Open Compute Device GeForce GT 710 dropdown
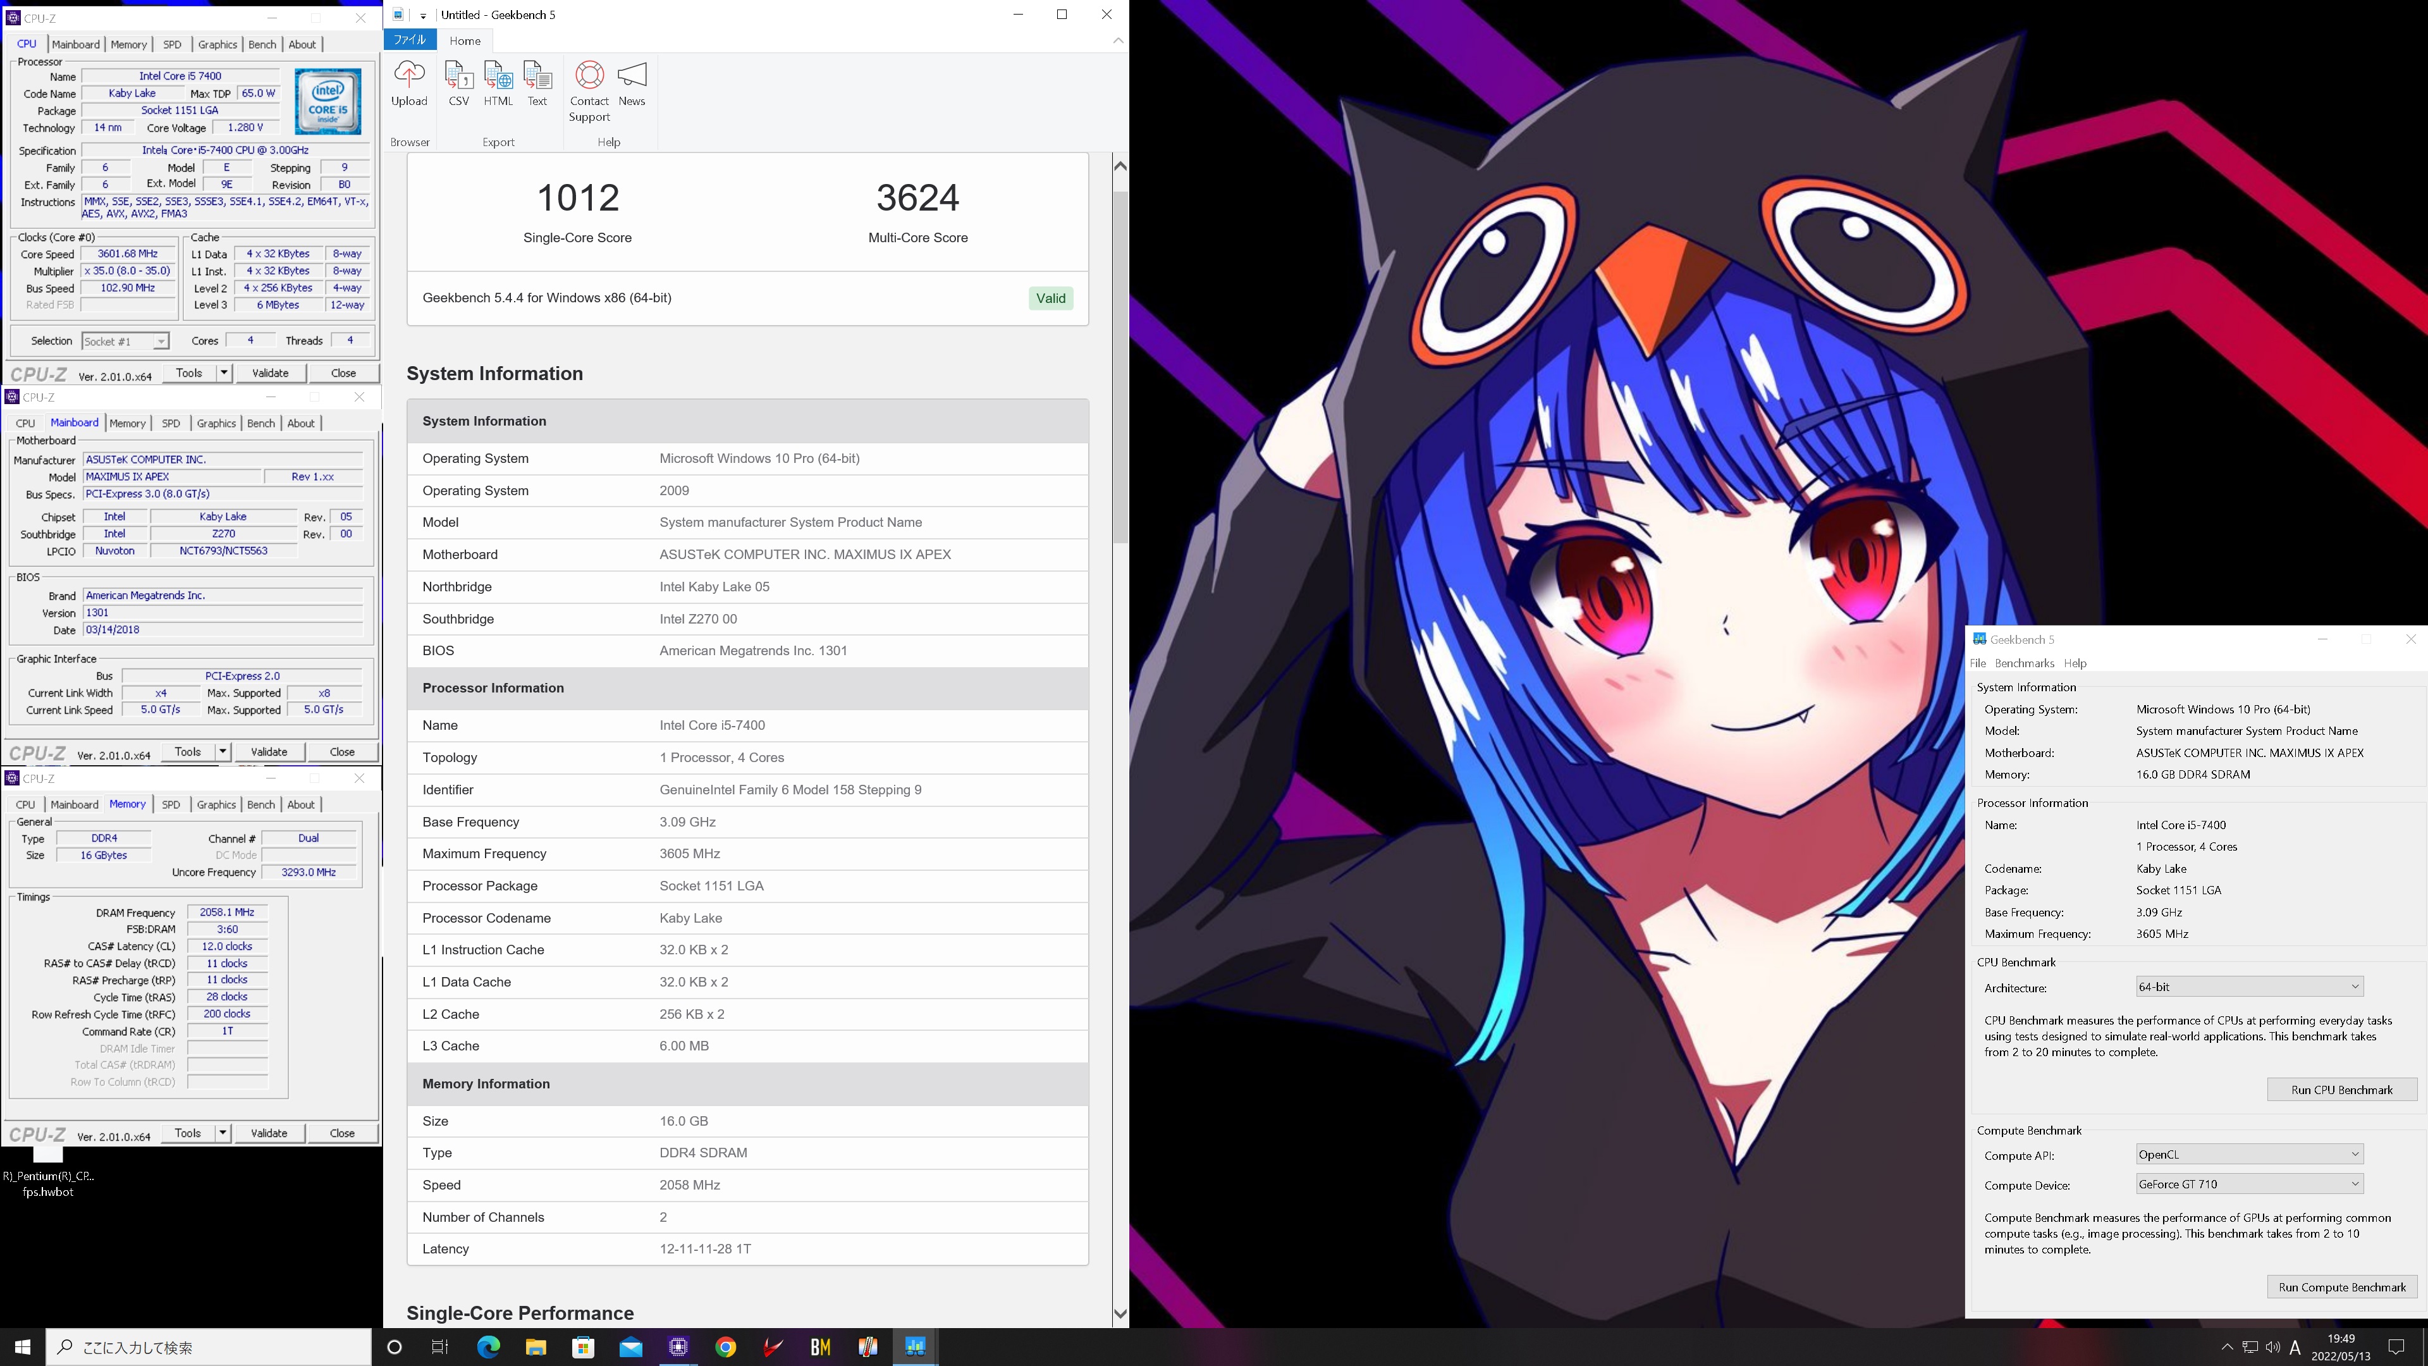 (2249, 1184)
